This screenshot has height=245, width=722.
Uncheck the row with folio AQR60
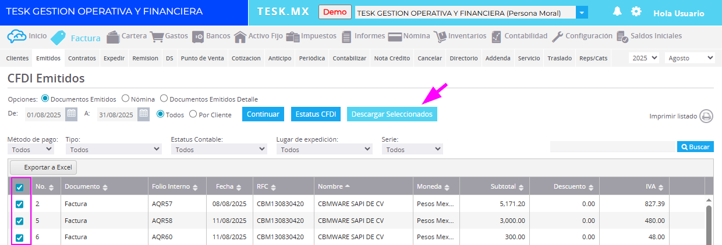click(x=19, y=237)
